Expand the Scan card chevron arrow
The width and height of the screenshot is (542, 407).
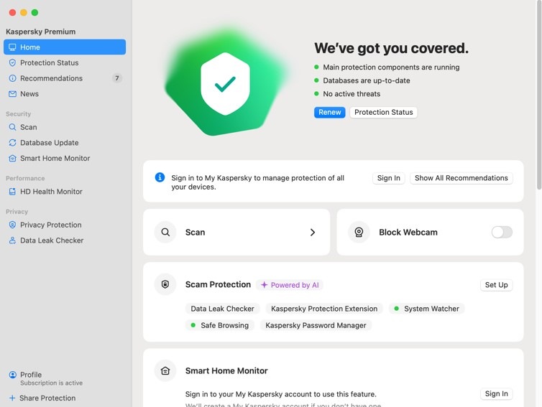click(313, 233)
